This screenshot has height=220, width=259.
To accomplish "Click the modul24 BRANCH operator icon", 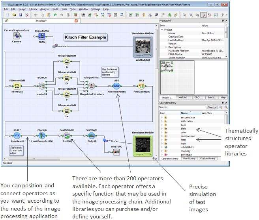I will coord(42,86).
